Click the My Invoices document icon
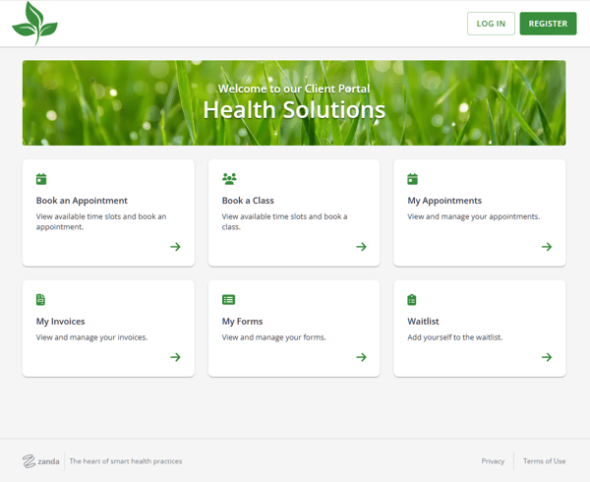Screen dimensions: 590x482 (41, 299)
